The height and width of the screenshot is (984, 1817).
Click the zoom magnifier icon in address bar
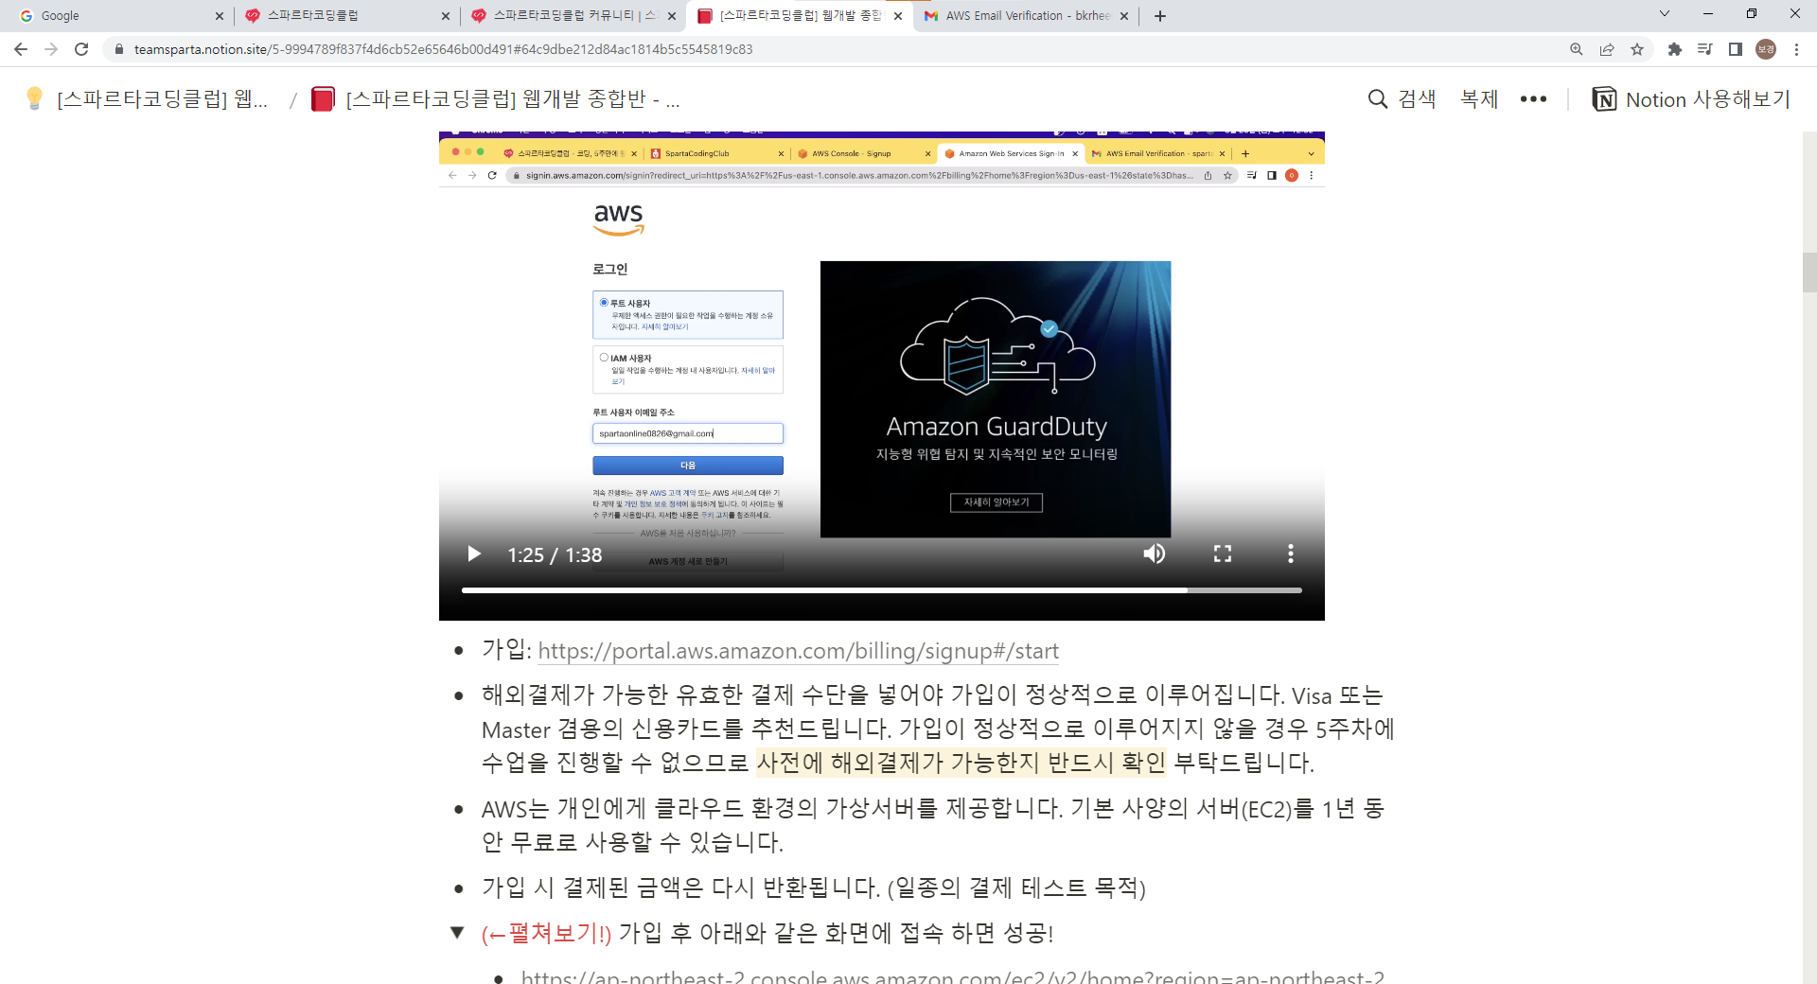(x=1577, y=49)
